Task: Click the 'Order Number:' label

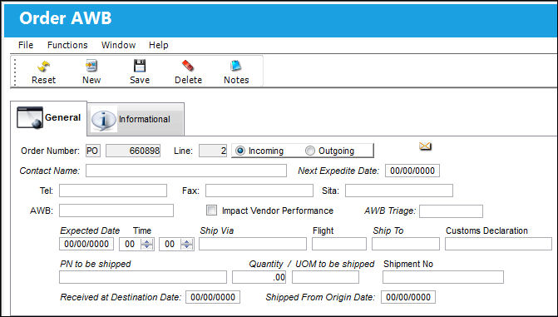Action: coord(50,151)
